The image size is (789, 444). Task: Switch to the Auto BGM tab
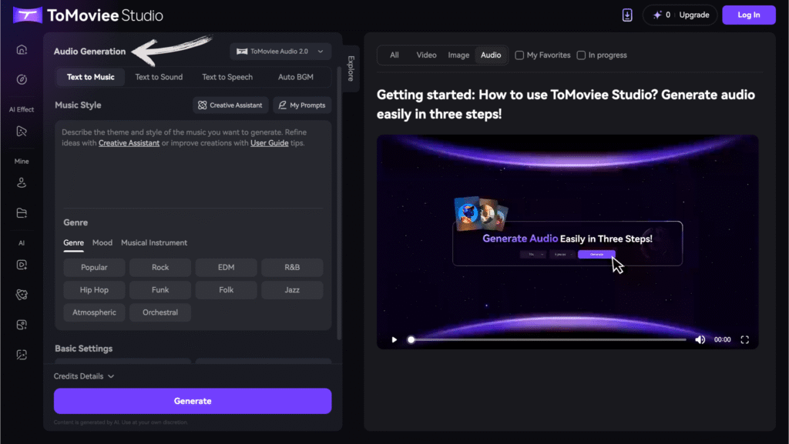point(296,77)
